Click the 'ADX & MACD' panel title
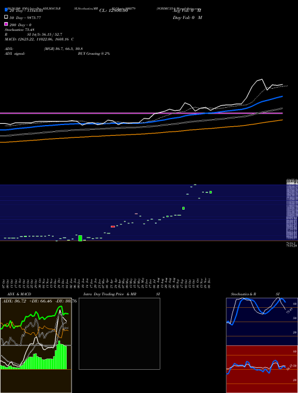The height and width of the screenshot is (393, 298). (x=19, y=294)
